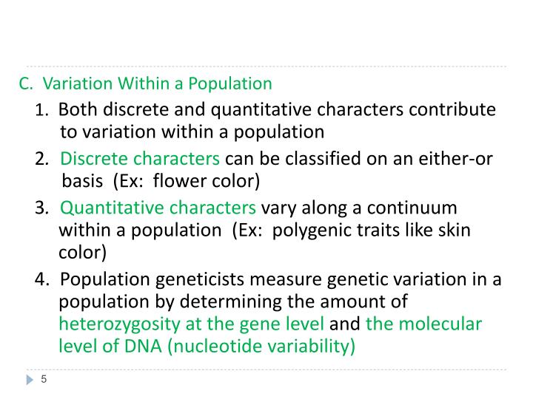Click the 'C.' outline letter
The height and width of the screenshot is (399, 533).
(26, 83)
